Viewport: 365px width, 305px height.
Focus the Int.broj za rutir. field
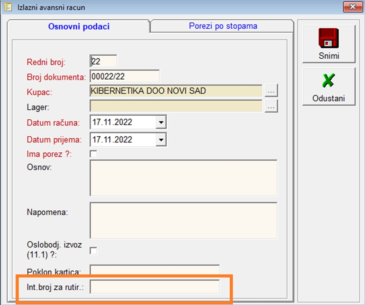point(154,287)
